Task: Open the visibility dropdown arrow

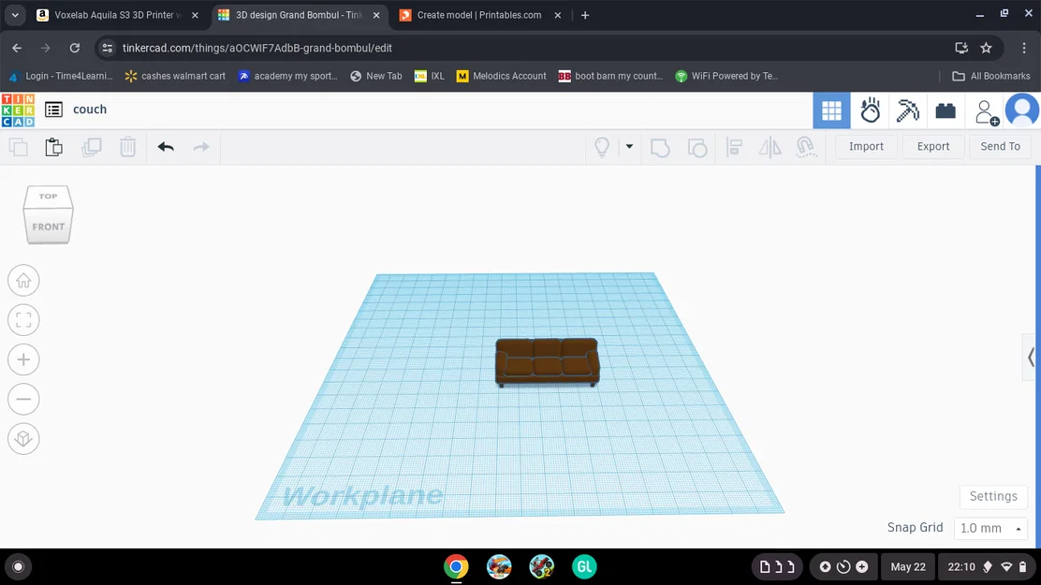Action: pos(629,147)
